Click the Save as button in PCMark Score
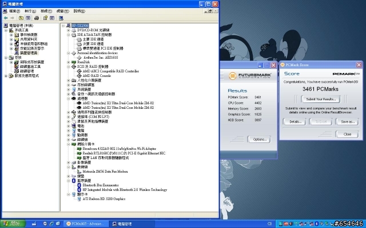 tap(347, 121)
